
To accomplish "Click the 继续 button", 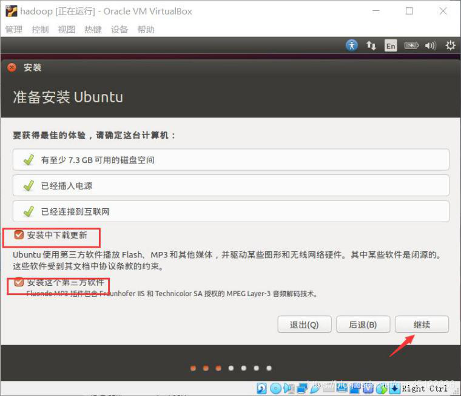I will [x=422, y=325].
